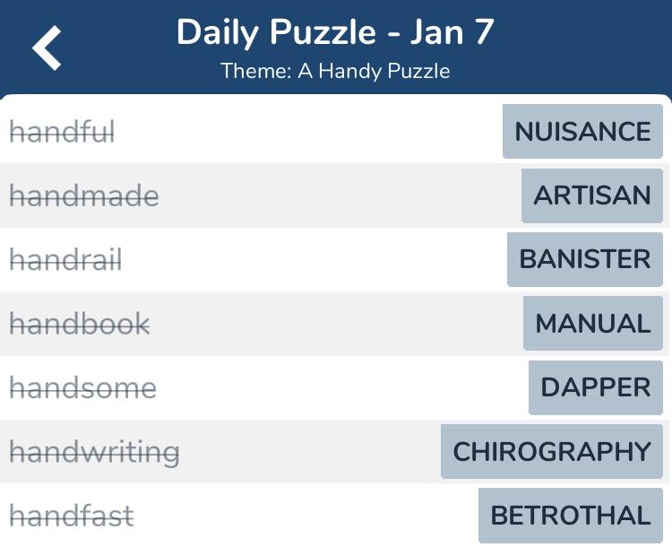Select the CHIROGRAPHY answer tile
Viewport: 672px width, 547px height.
552,451
